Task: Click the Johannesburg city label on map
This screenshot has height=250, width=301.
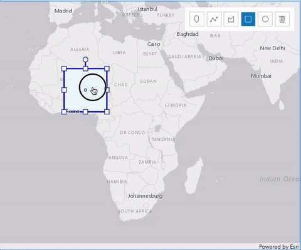Action: pyautogui.click(x=145, y=196)
